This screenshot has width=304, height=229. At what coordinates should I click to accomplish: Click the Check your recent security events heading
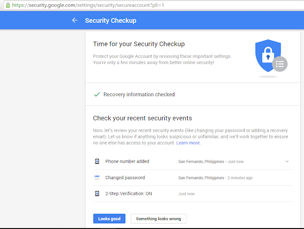[x=142, y=118]
